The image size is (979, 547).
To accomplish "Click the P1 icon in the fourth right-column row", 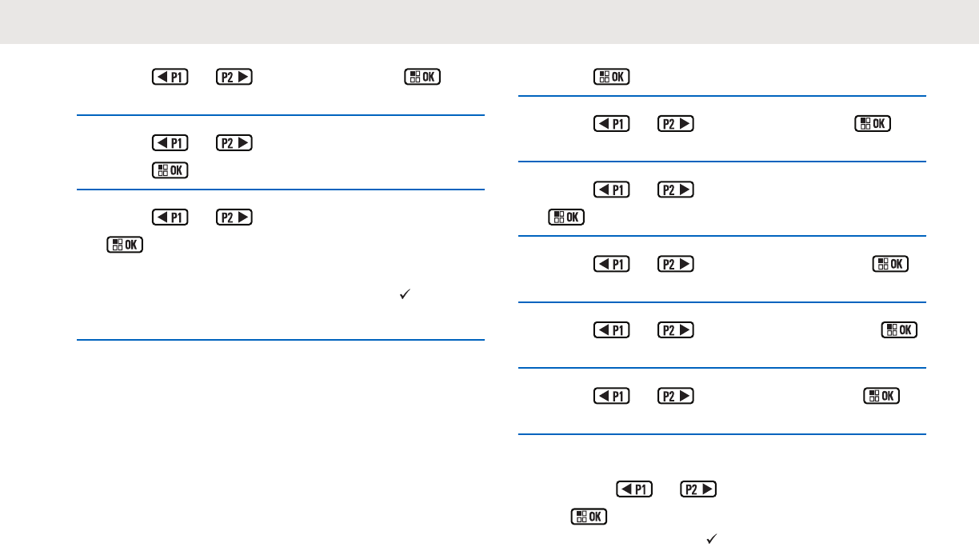I will coord(613,265).
